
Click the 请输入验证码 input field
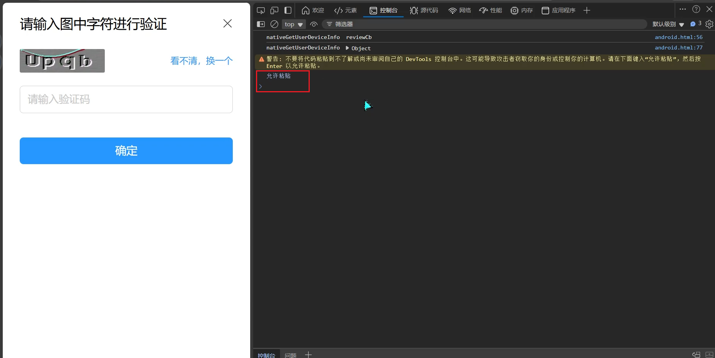click(126, 99)
